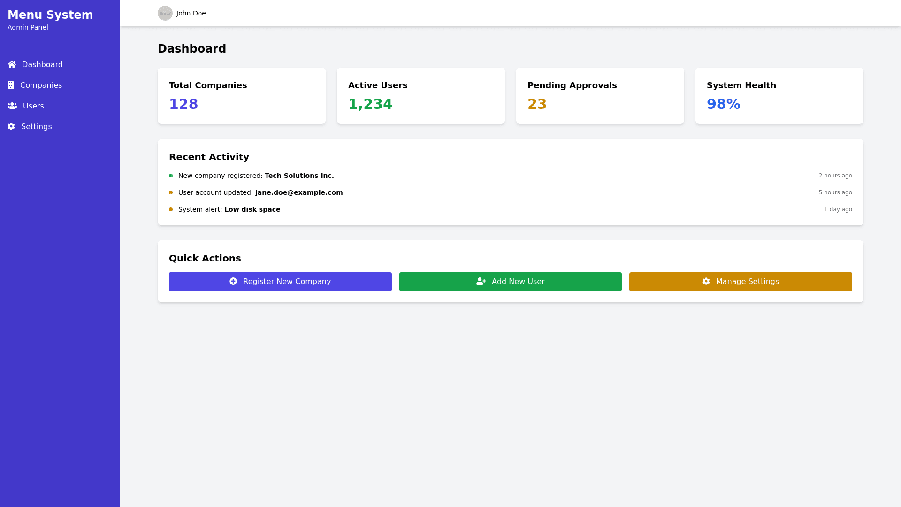Go to Users in the sidebar
This screenshot has height=507, width=901.
[33, 106]
